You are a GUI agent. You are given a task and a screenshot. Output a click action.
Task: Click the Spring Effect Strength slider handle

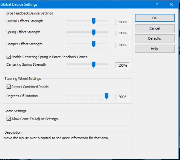point(94,33)
